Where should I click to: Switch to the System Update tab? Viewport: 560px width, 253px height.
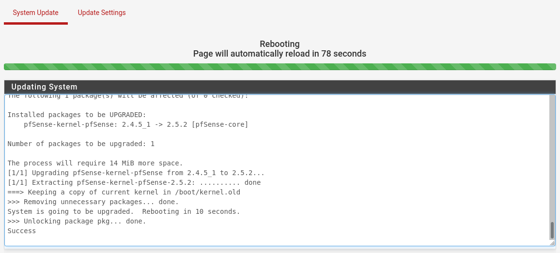[35, 13]
